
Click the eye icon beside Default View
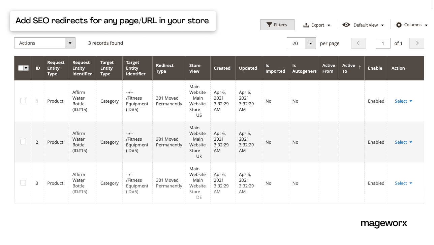pyautogui.click(x=346, y=25)
